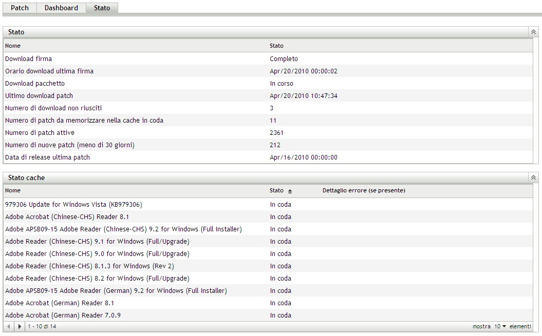Click the In corso status value
This screenshot has height=336, width=542.
point(282,84)
